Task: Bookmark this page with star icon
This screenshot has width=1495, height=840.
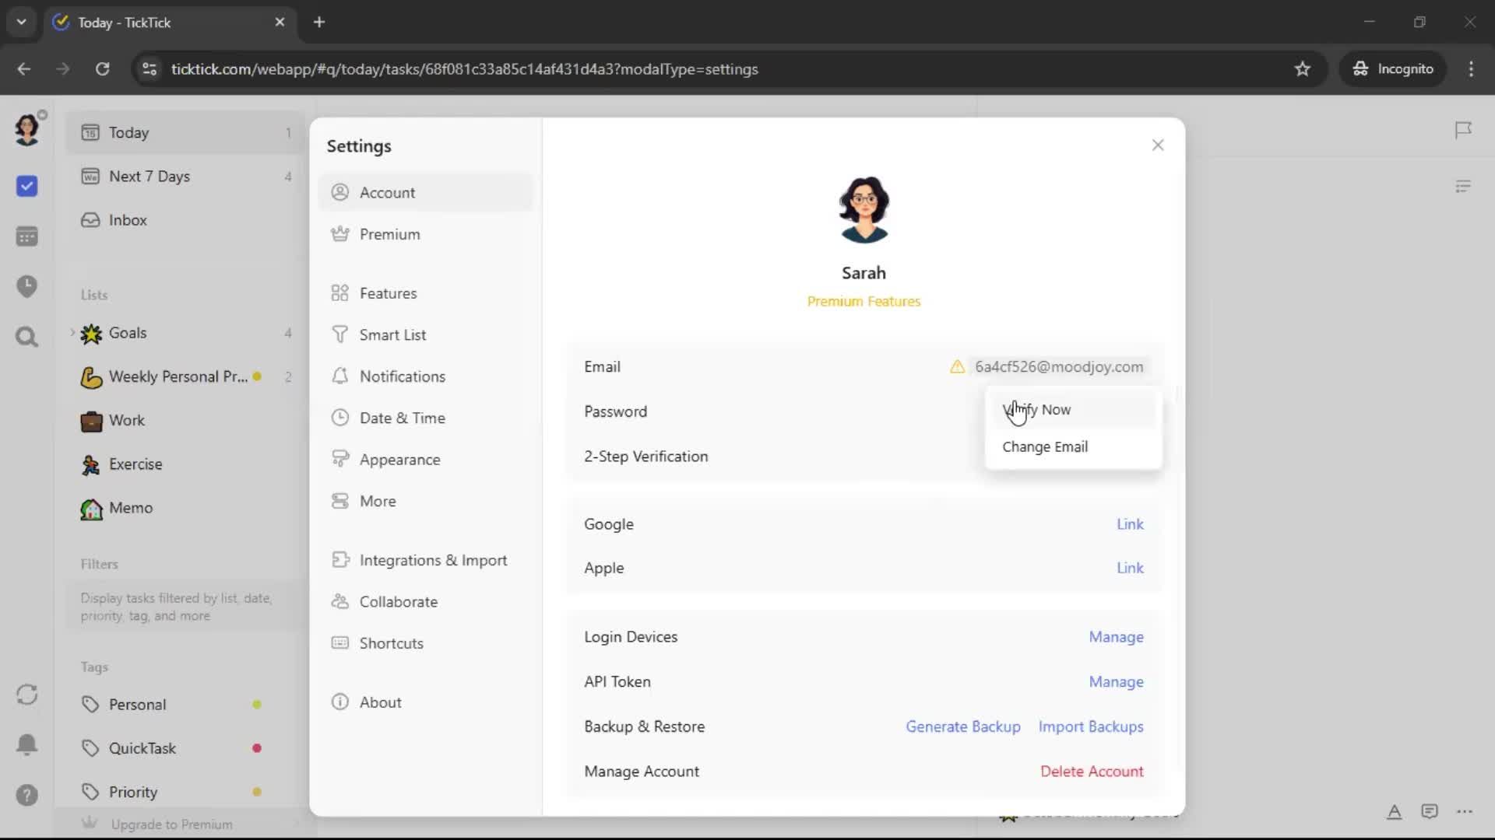Action: 1302,69
